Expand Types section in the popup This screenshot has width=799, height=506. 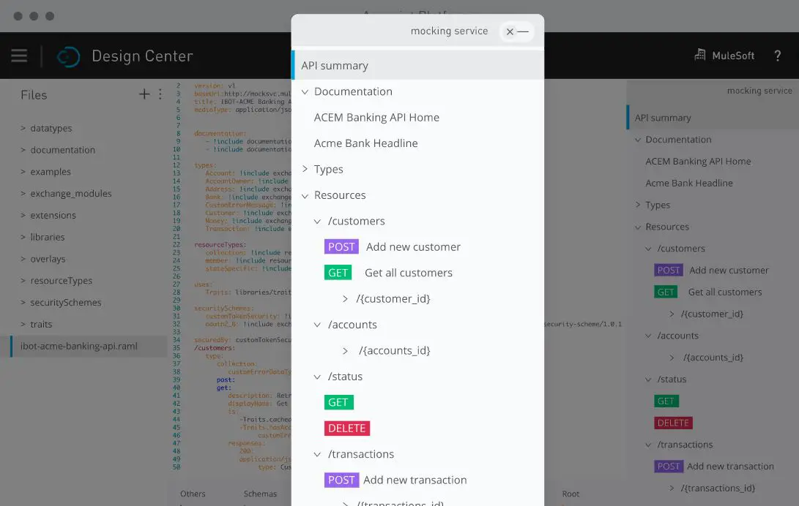coord(305,169)
